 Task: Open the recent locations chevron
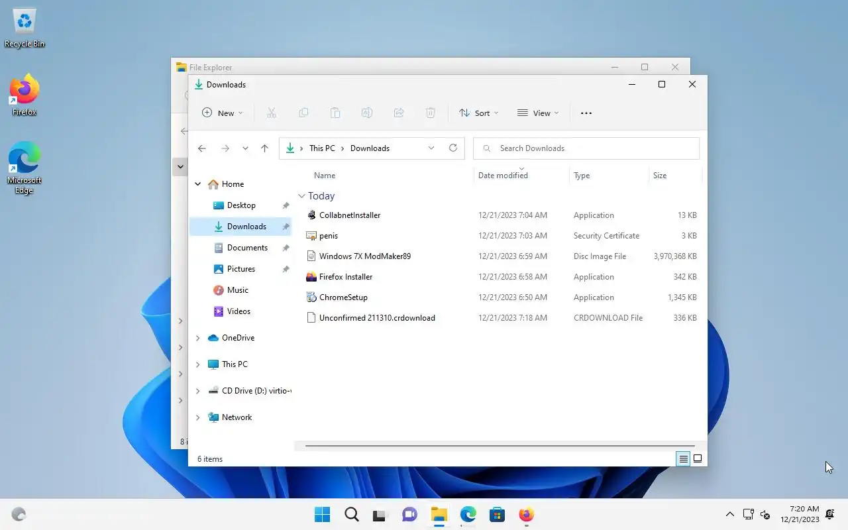pyautogui.click(x=245, y=148)
